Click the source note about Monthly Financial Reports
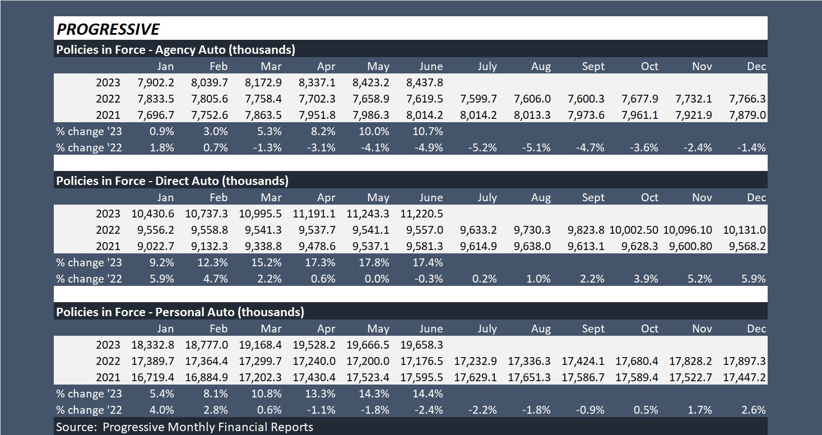The height and width of the screenshot is (435, 822). coord(184,427)
